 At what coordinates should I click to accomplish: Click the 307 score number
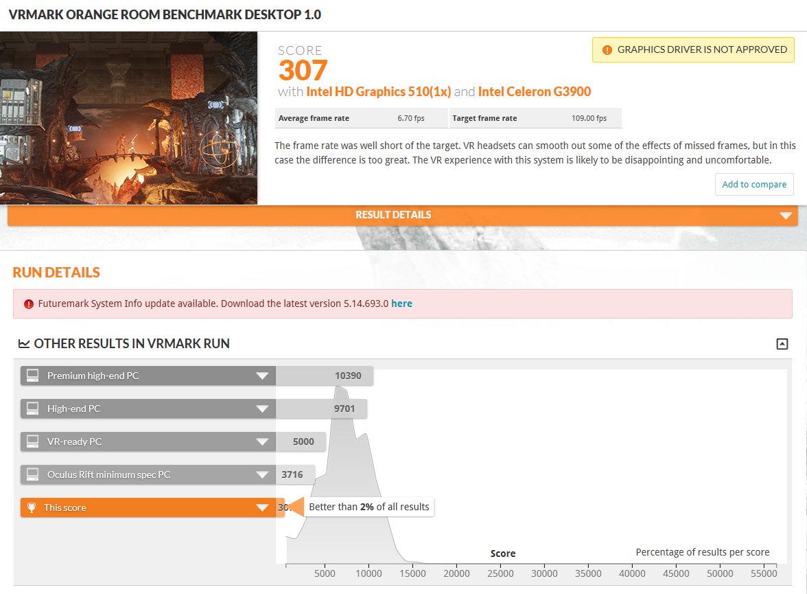(303, 71)
